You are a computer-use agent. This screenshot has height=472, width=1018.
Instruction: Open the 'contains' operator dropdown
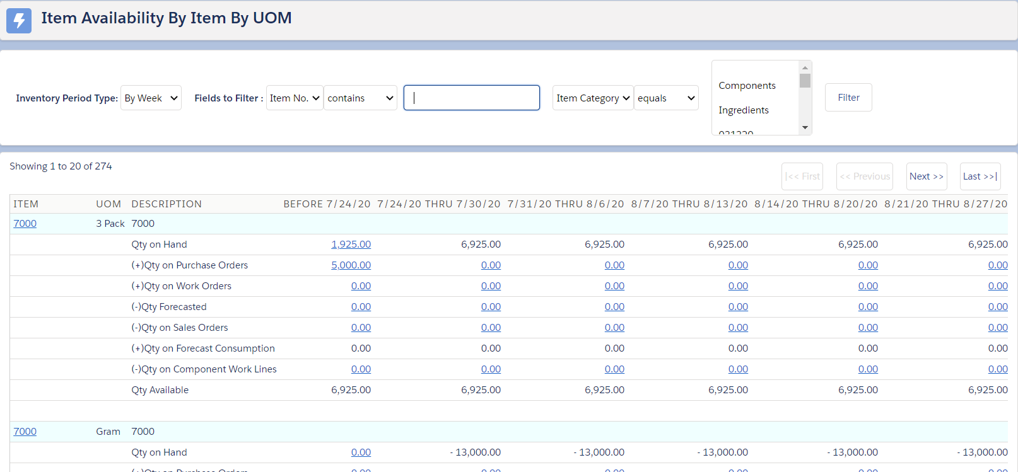click(x=360, y=98)
